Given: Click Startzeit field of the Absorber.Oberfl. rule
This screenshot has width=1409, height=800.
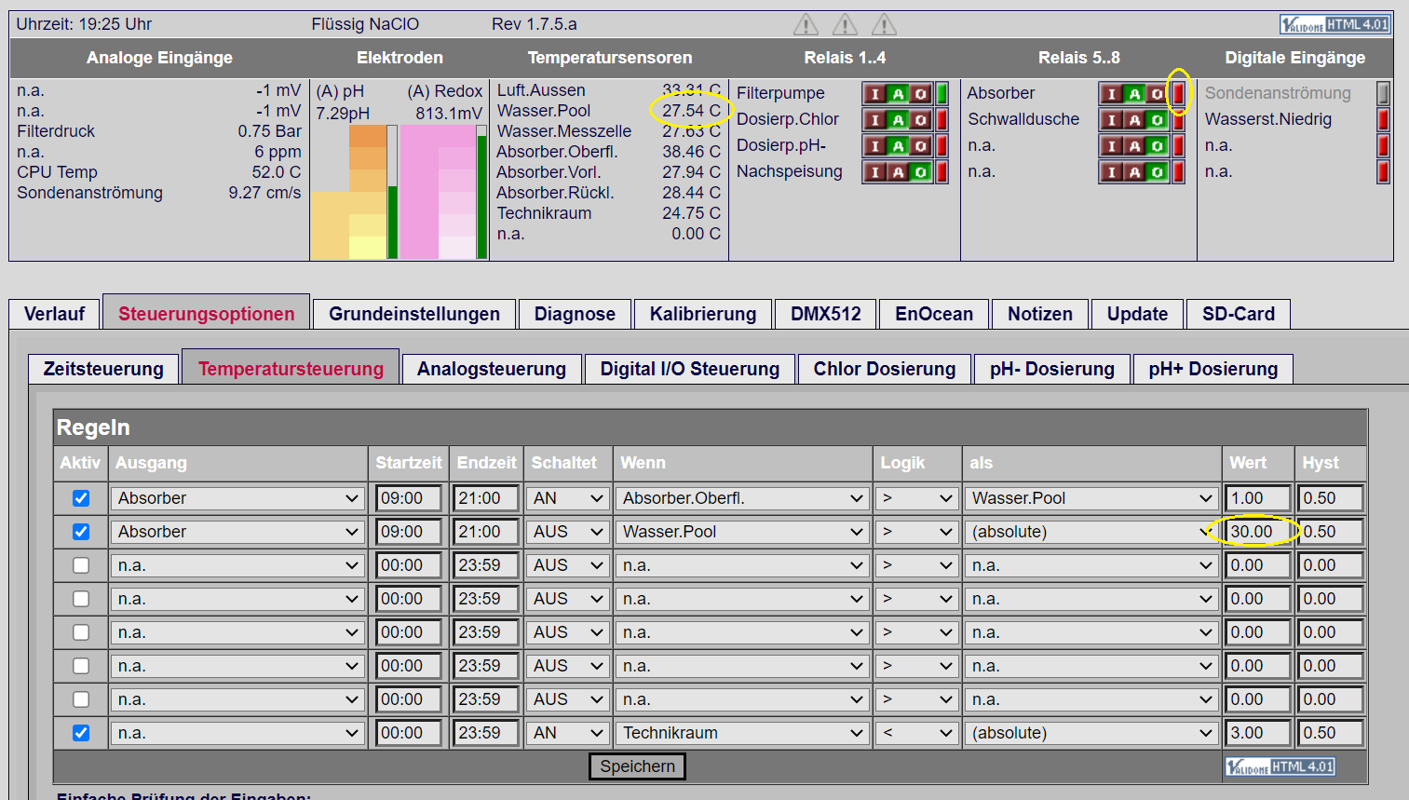Looking at the screenshot, I should click(409, 498).
